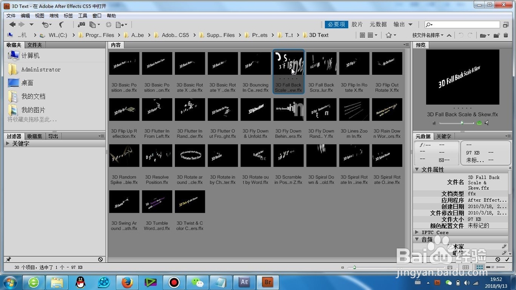Switch to the 收藏集 tab
Viewport: 516px width, 290px height.
34,136
